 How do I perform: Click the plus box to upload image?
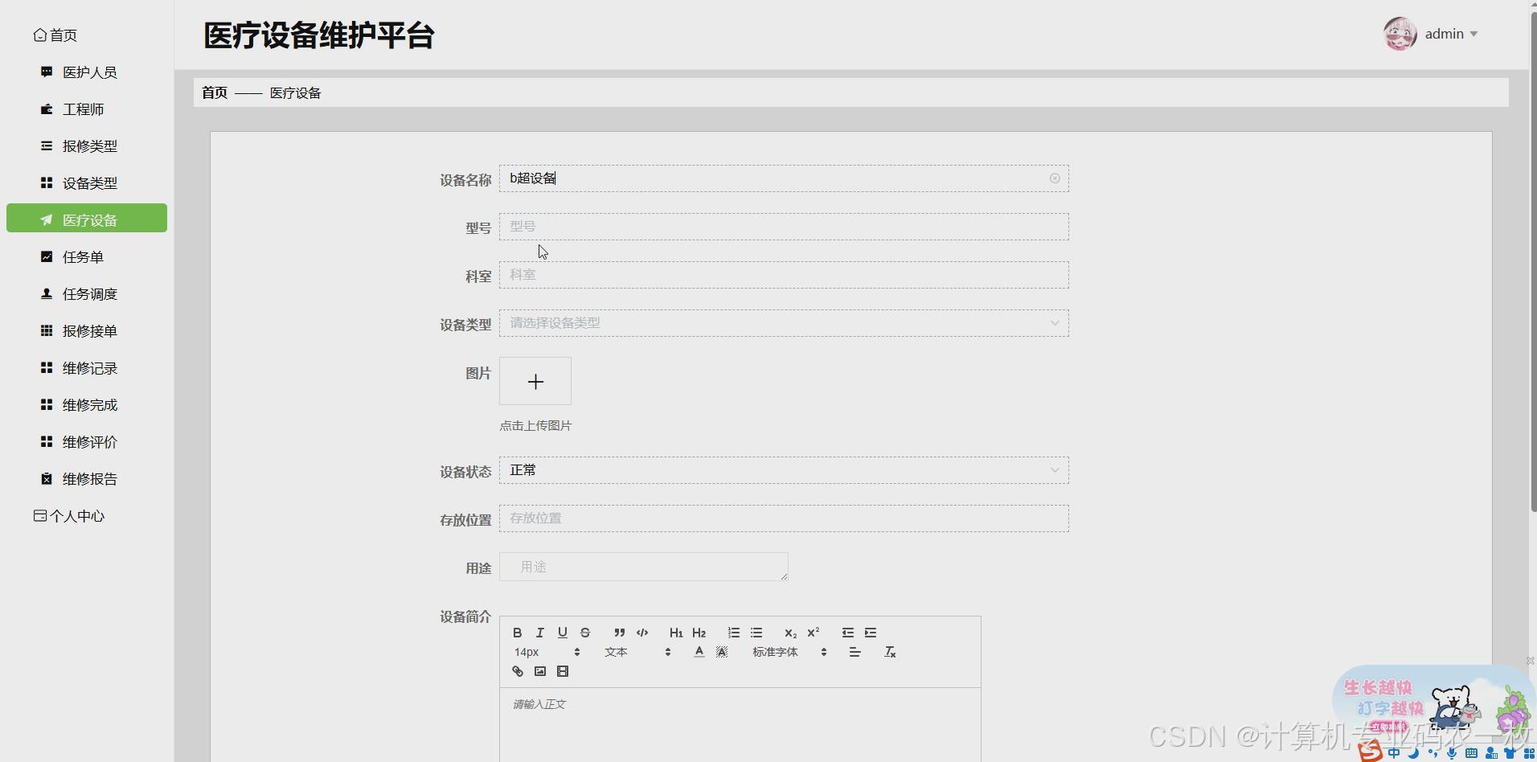tap(535, 381)
